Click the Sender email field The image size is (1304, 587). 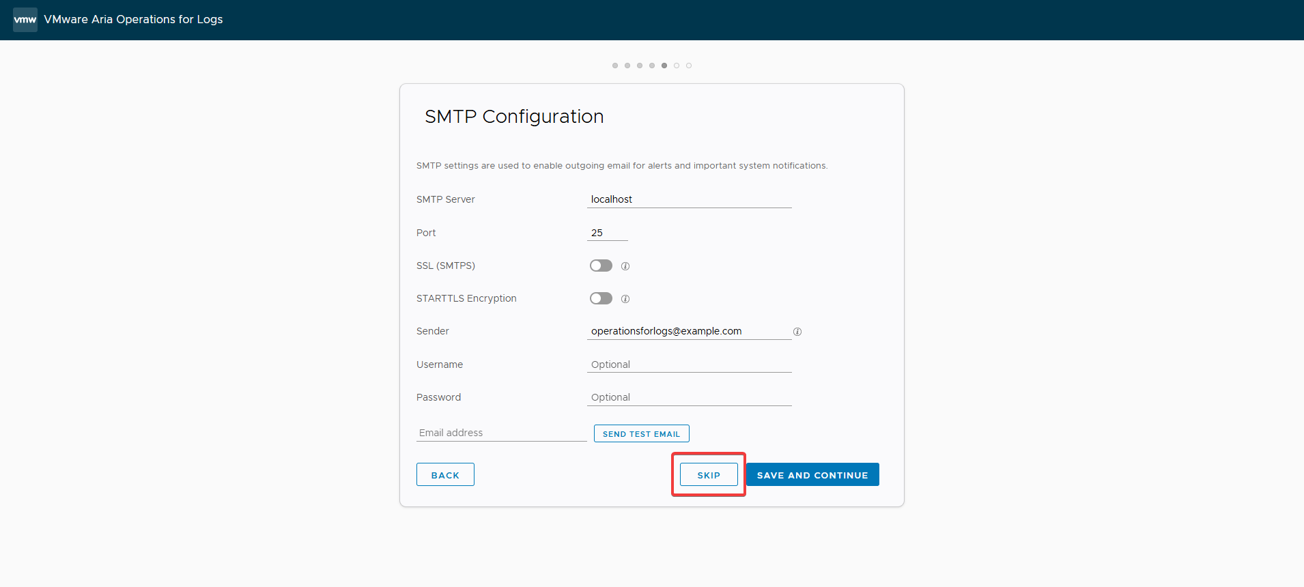pyautogui.click(x=690, y=331)
